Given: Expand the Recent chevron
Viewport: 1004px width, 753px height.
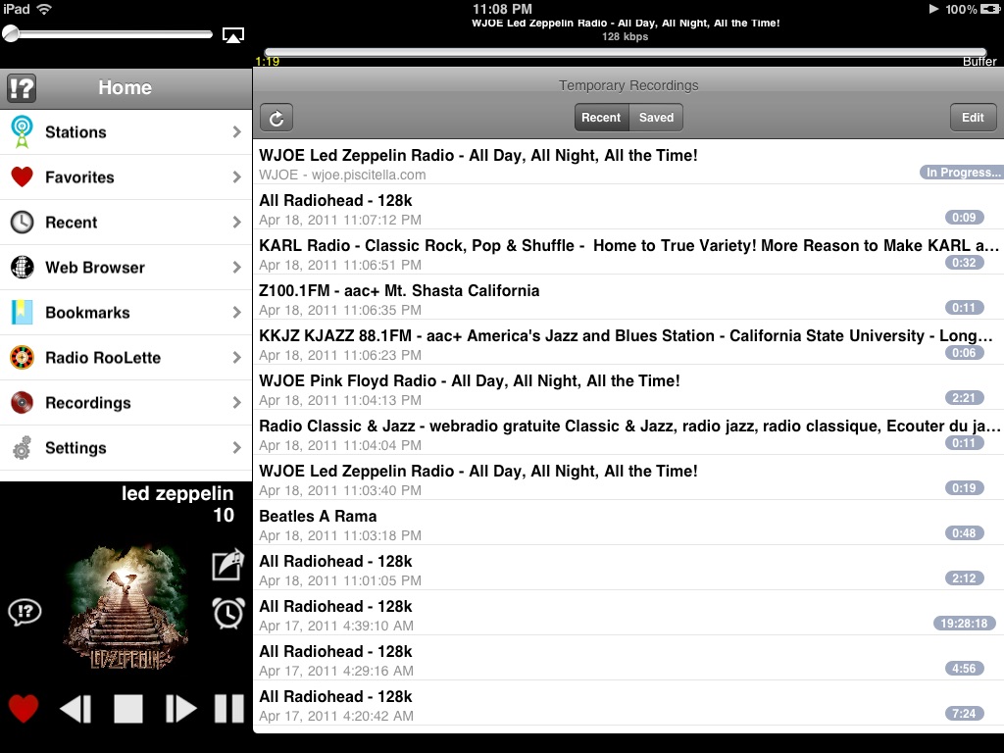Looking at the screenshot, I should click(237, 223).
